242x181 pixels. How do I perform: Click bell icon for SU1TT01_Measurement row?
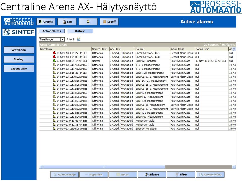click(x=54, y=113)
